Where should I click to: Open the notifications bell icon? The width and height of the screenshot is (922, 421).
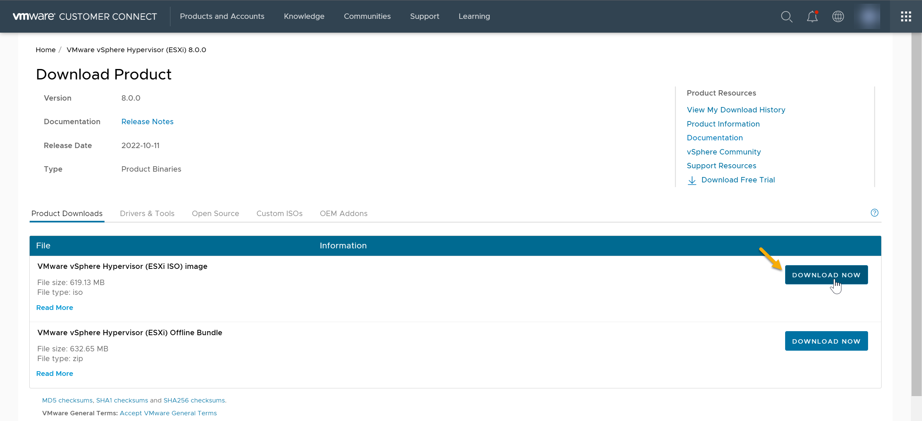[x=812, y=16]
